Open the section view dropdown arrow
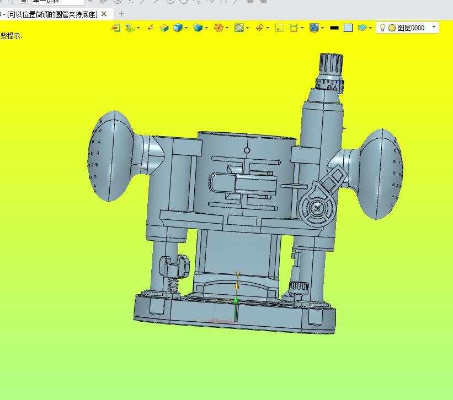Image resolution: width=453 pixels, height=400 pixels. point(248,28)
